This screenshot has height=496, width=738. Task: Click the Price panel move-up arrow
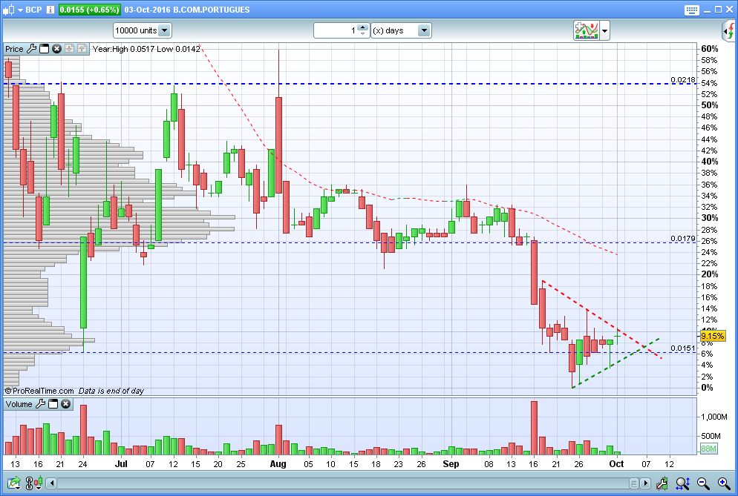pos(82,48)
